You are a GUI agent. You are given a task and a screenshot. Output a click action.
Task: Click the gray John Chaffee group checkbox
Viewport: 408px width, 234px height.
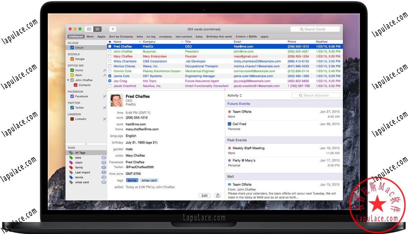72,80
